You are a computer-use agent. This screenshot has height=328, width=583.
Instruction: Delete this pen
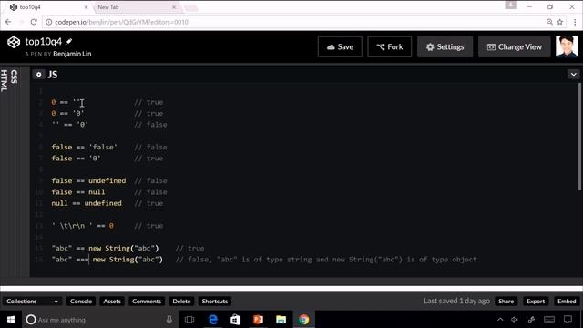181,302
